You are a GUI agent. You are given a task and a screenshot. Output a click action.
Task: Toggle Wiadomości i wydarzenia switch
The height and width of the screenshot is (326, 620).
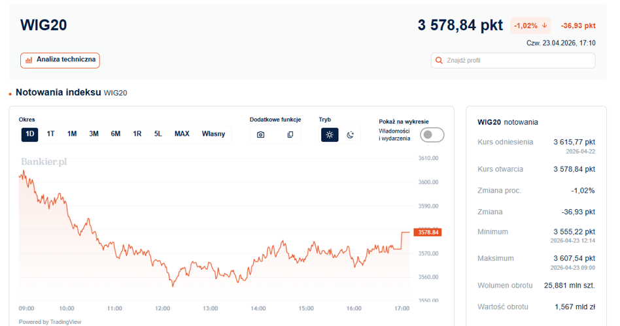coord(432,135)
